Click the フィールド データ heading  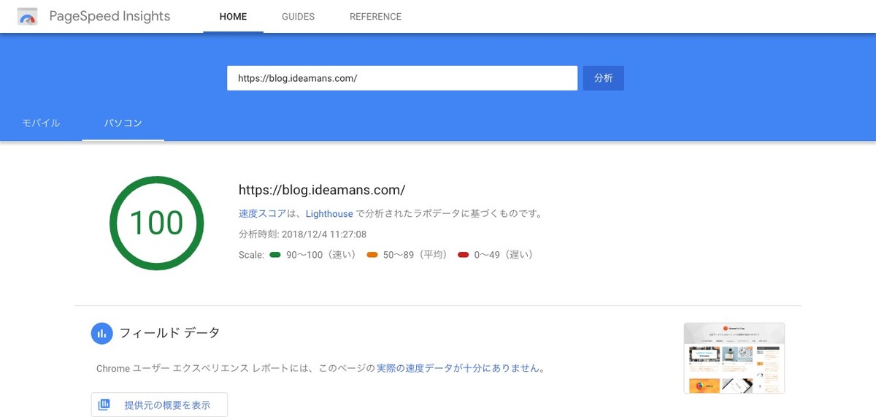169,333
